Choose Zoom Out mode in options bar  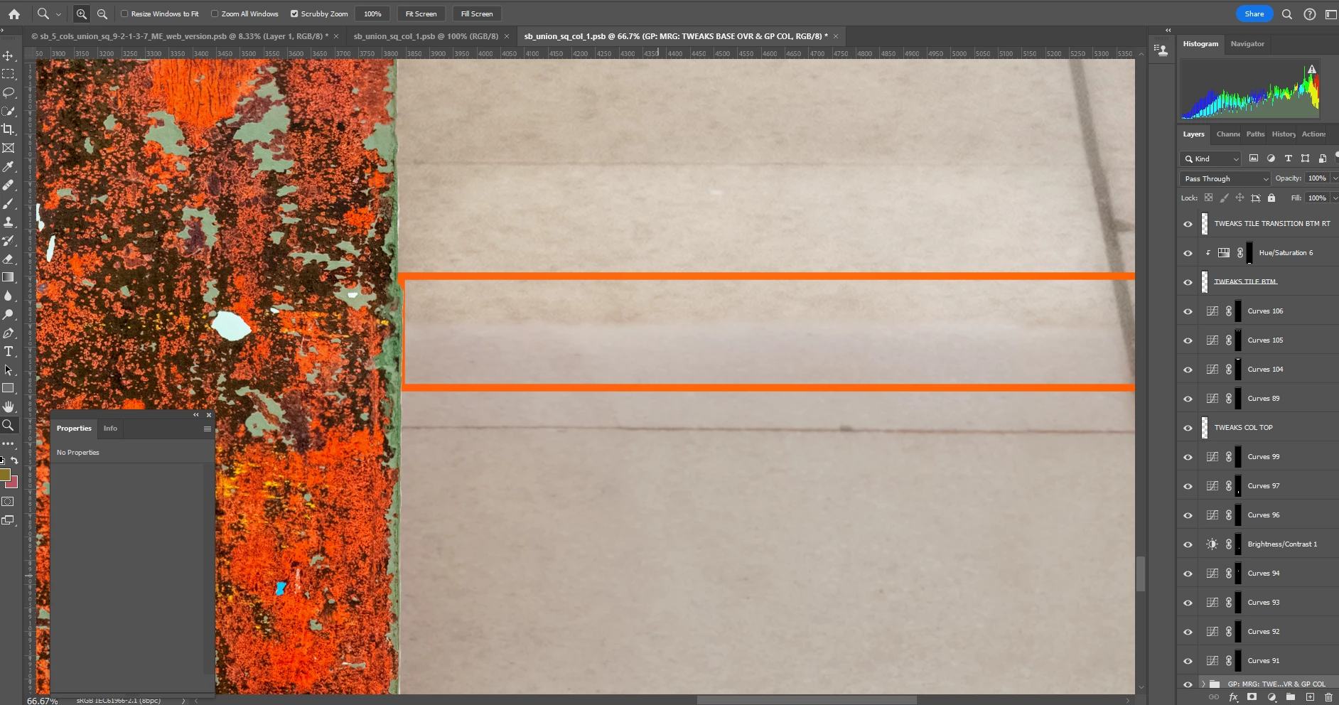(102, 14)
